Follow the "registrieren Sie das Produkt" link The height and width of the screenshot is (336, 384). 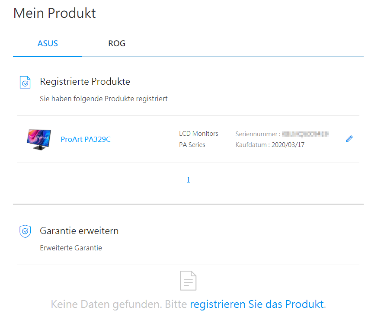tap(257, 304)
